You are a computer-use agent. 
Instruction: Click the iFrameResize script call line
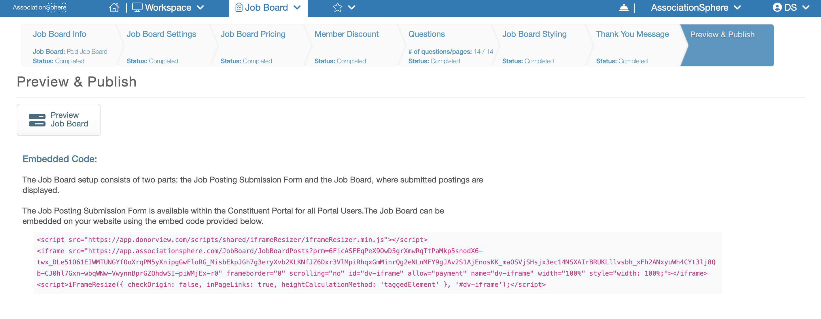click(x=291, y=285)
